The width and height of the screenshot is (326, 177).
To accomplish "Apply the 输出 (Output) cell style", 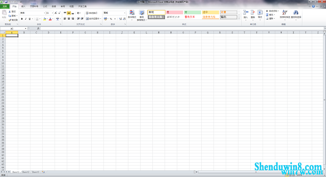I will pos(229,17).
